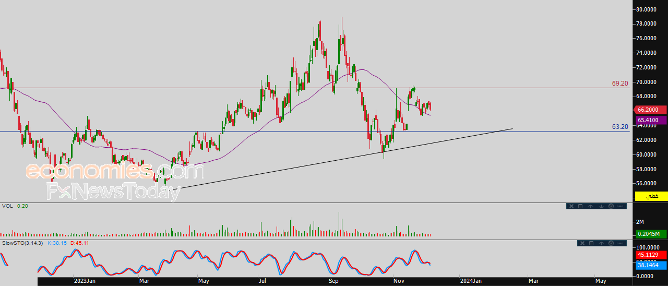Viewport: 668px width, 286px height.
Task: Click the Sep date on time axis
Action: coord(334,281)
